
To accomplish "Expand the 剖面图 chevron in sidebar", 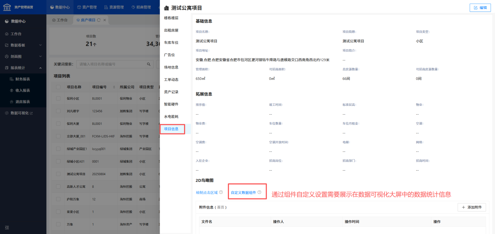I will click(x=40, y=57).
